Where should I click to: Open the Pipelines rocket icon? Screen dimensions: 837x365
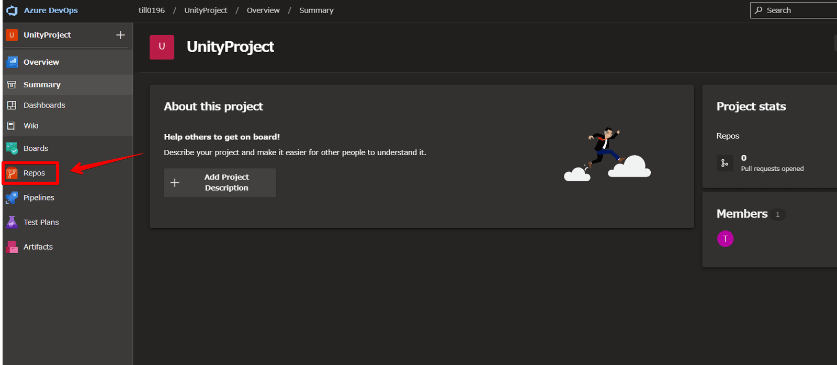(x=12, y=198)
